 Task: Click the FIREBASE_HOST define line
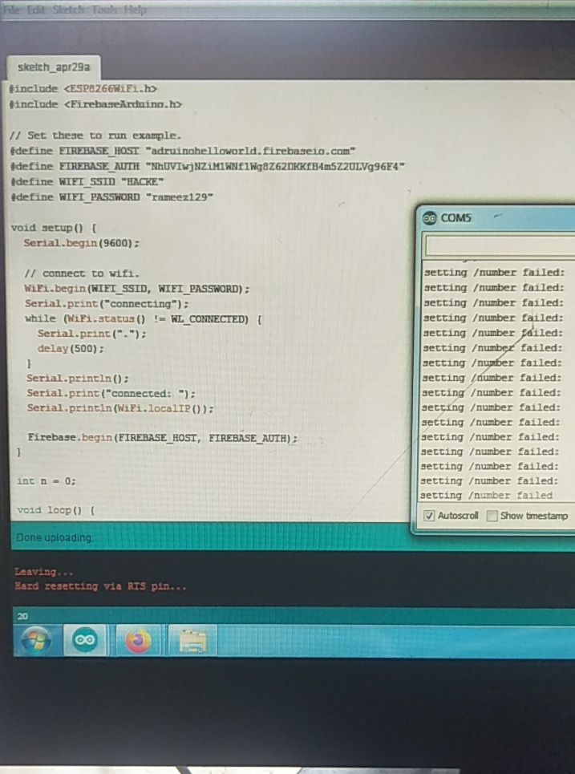182,151
